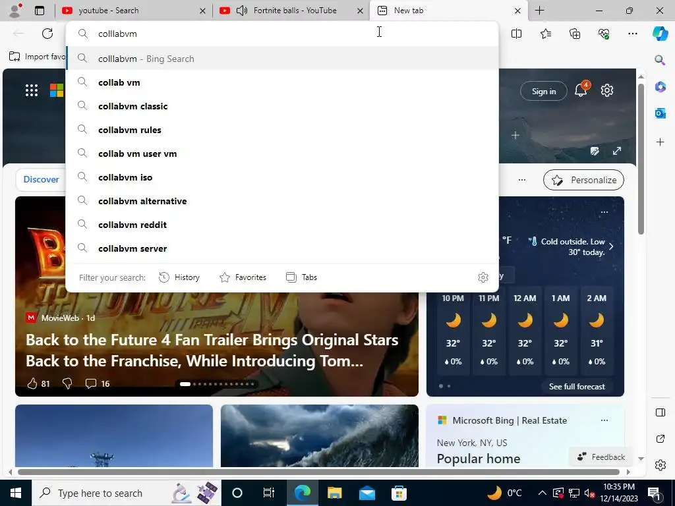Toggle the sidebar panel hide icon
The height and width of the screenshot is (506, 675).
pyautogui.click(x=660, y=412)
